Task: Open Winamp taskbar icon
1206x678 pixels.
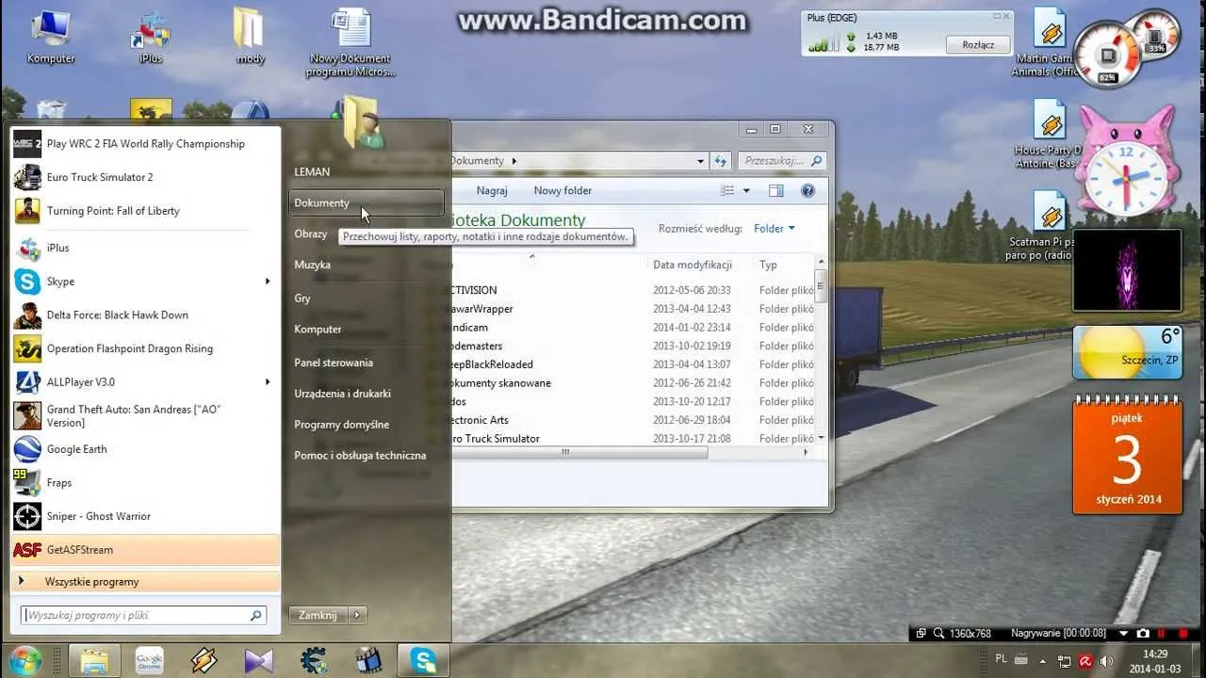Action: click(204, 660)
